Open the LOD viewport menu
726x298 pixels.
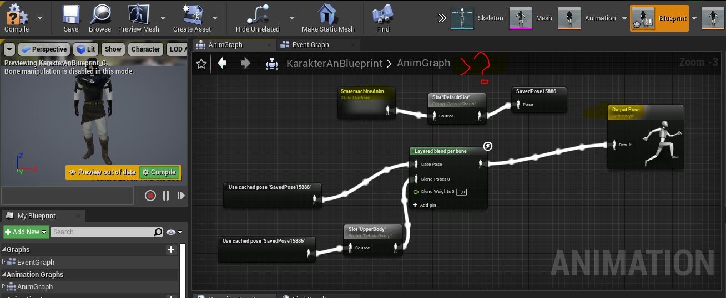(x=177, y=49)
